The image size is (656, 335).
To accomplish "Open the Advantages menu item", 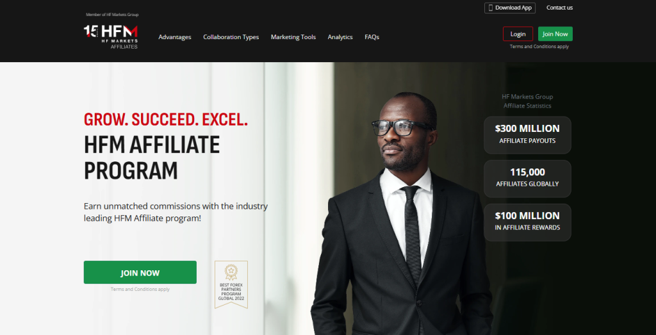I will point(175,37).
